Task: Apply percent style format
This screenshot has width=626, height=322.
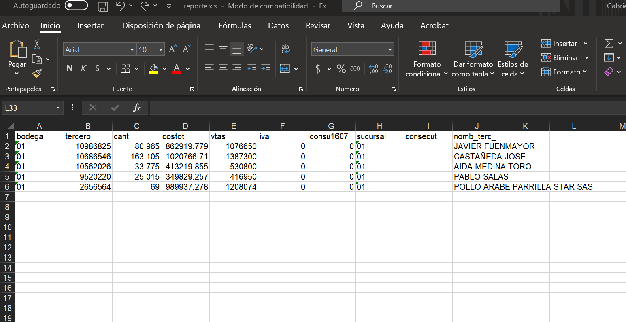Action: point(341,69)
